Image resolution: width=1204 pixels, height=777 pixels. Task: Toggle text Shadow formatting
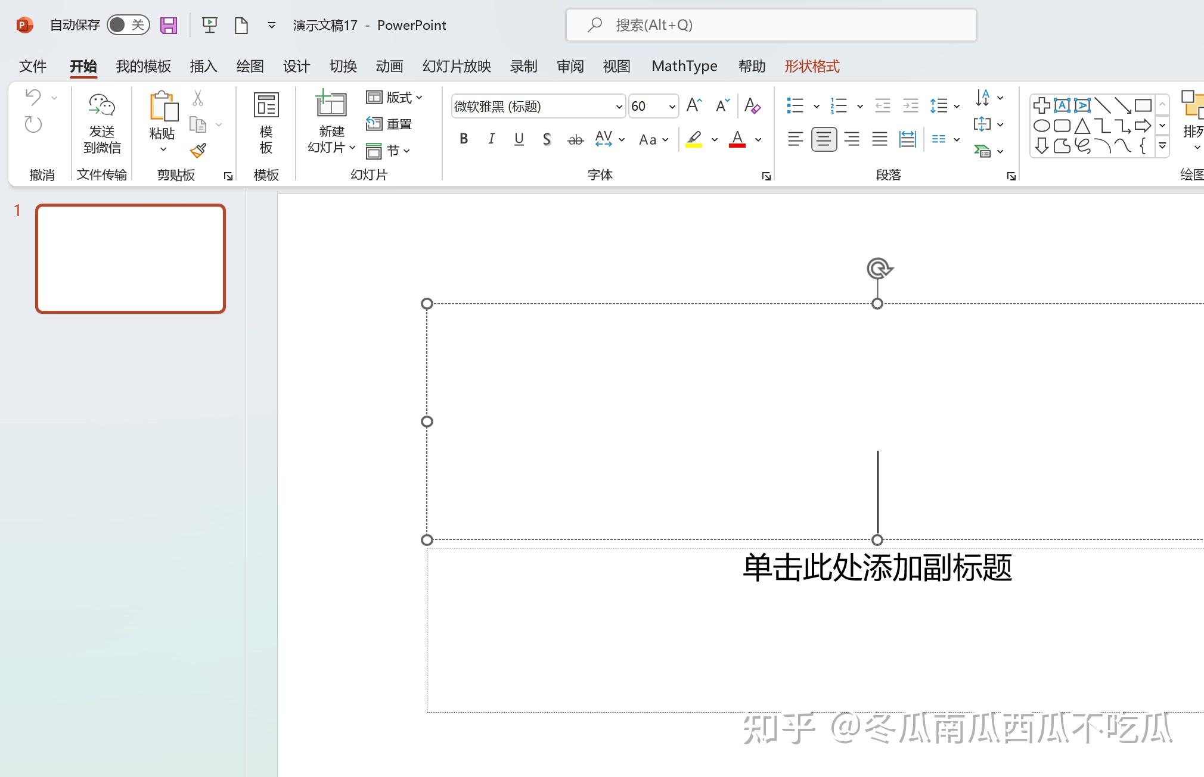(547, 139)
